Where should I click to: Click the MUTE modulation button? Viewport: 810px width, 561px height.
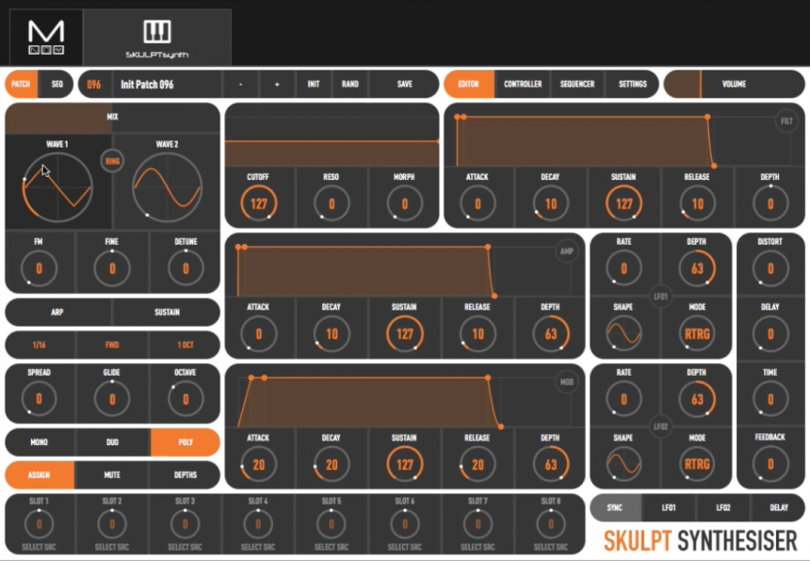click(x=112, y=474)
